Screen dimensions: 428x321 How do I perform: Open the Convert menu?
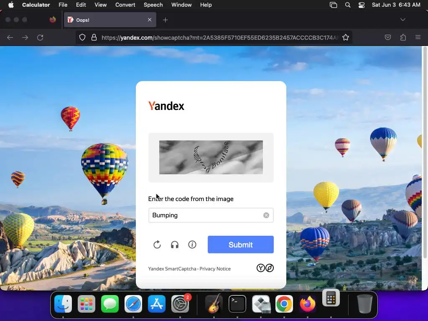pyautogui.click(x=125, y=5)
